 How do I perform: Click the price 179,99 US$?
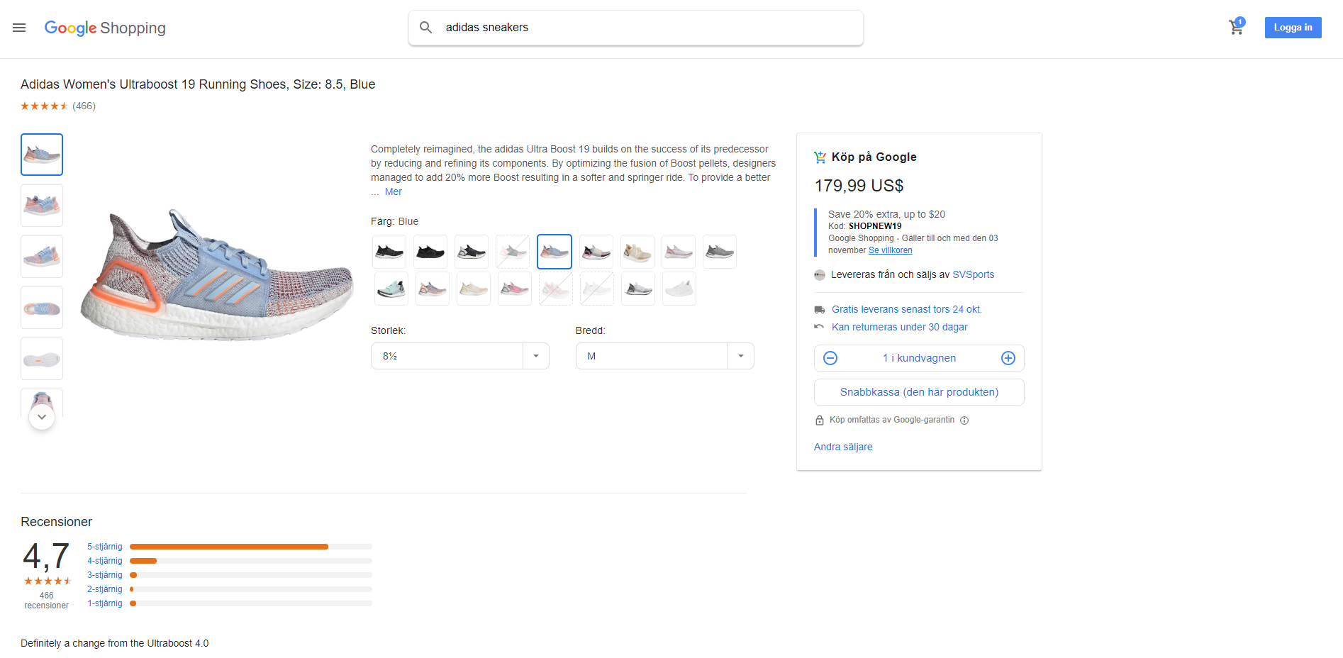tap(859, 186)
